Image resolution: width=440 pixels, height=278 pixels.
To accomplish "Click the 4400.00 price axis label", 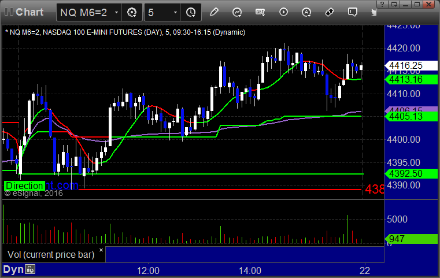I will (404, 139).
